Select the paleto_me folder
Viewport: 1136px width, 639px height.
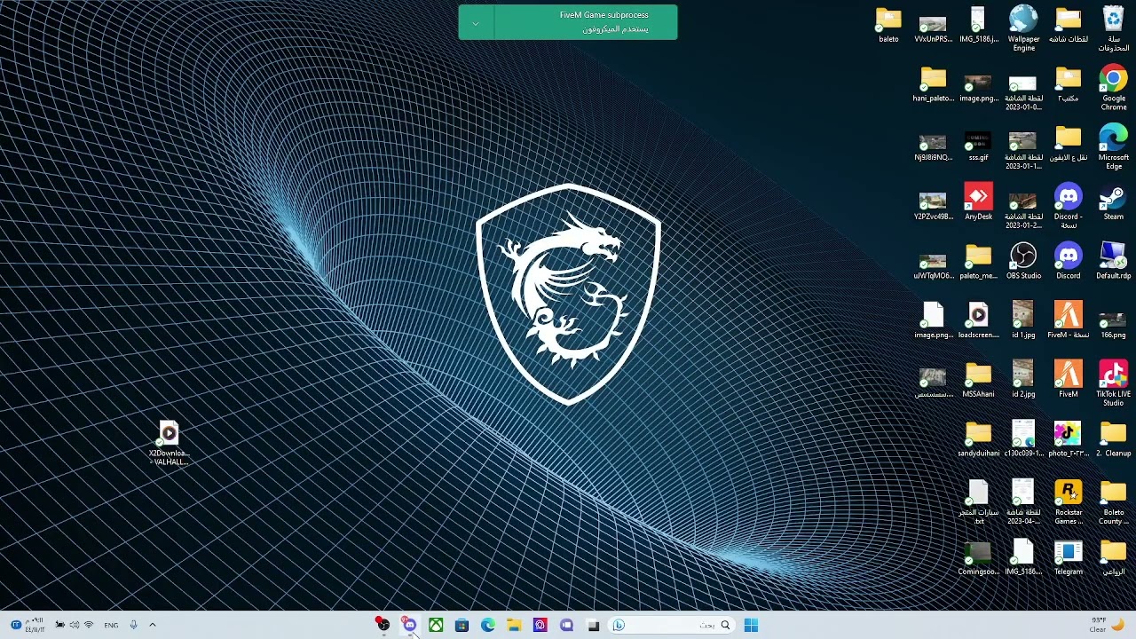[978, 261]
